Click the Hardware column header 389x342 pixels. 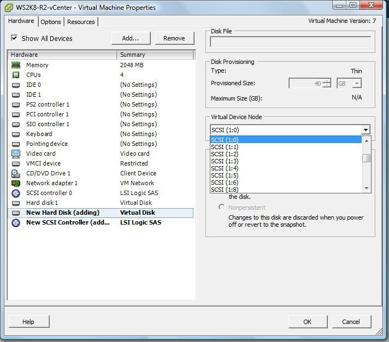click(62, 55)
